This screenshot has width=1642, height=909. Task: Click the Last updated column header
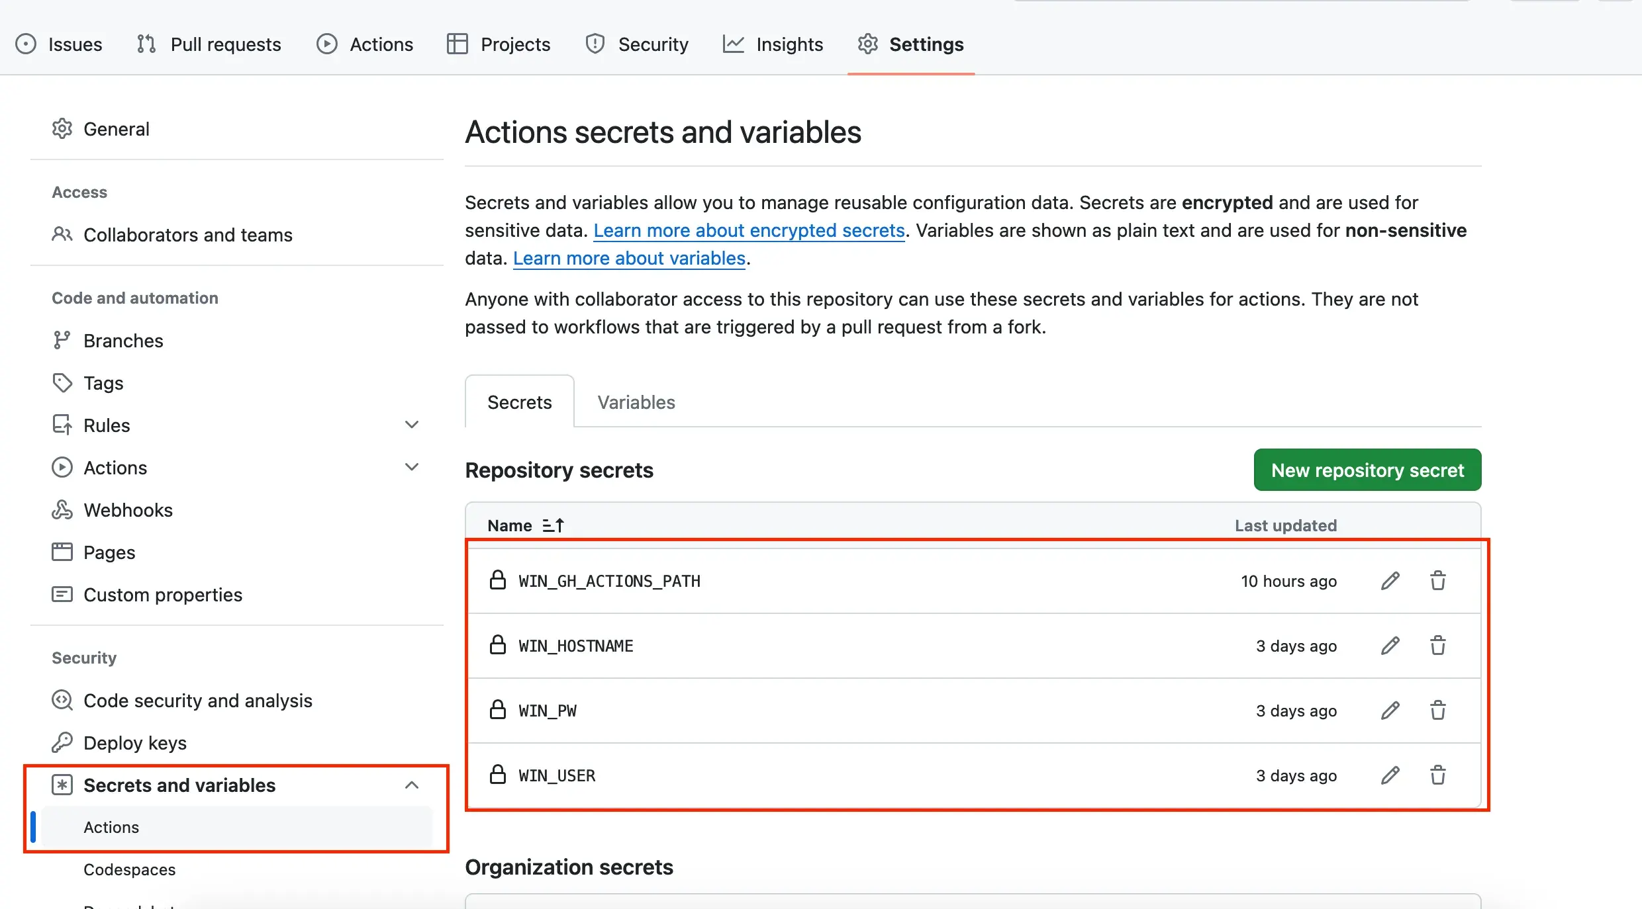pos(1285,525)
